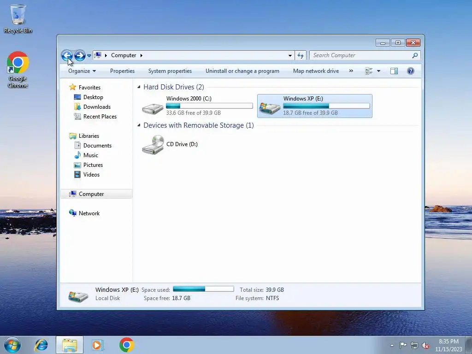472x354 pixels.
Task: Go back with the Back arrow button
Action: click(x=67, y=55)
